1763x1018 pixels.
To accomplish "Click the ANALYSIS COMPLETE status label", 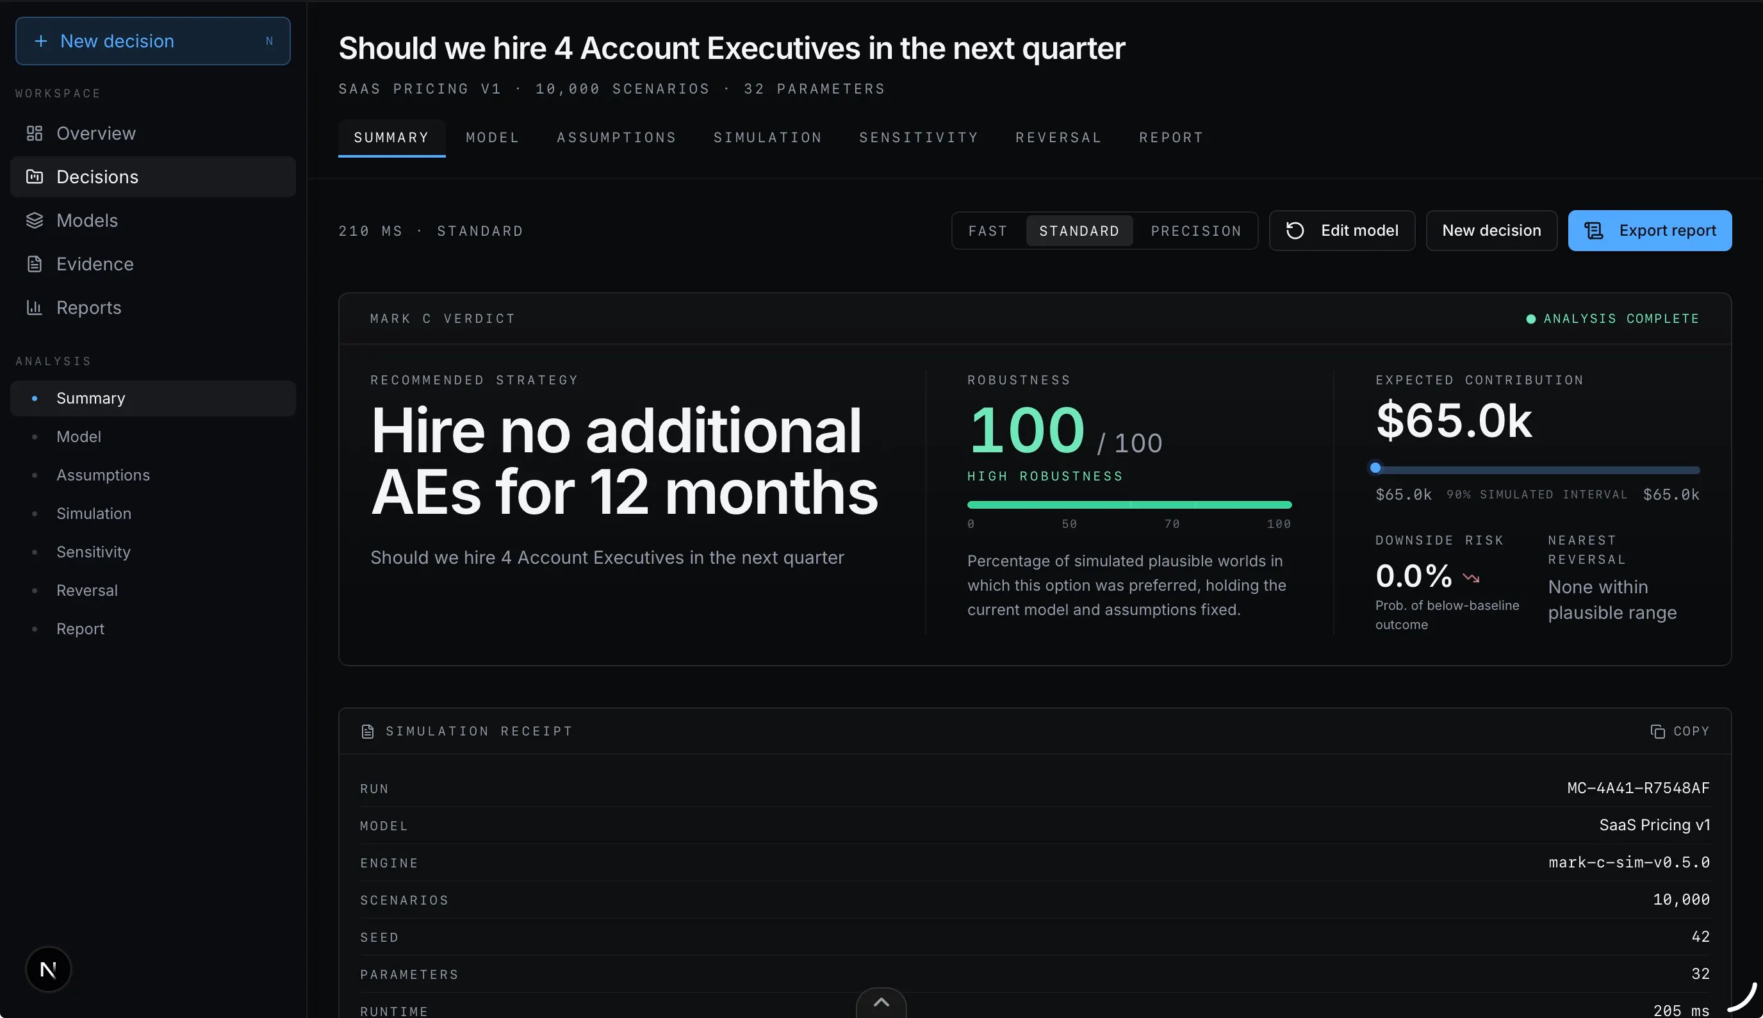I will point(1621,319).
